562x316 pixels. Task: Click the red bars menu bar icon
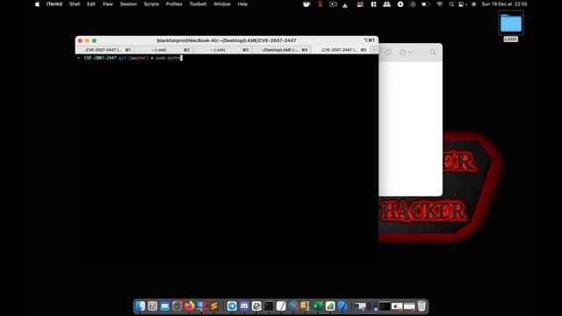point(320,4)
